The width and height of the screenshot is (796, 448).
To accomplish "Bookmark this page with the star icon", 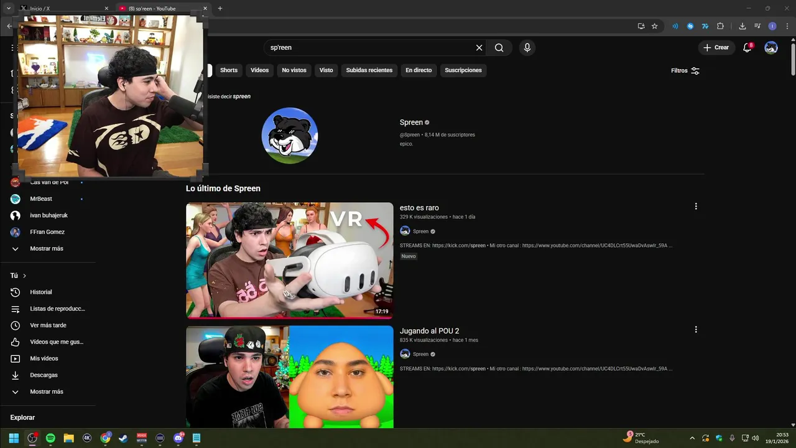I will tap(654, 26).
